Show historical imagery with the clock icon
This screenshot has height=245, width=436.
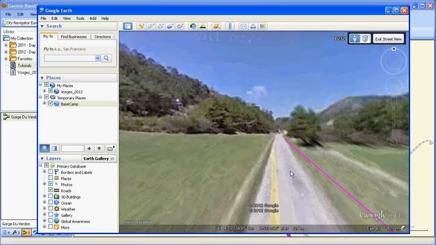point(193,26)
